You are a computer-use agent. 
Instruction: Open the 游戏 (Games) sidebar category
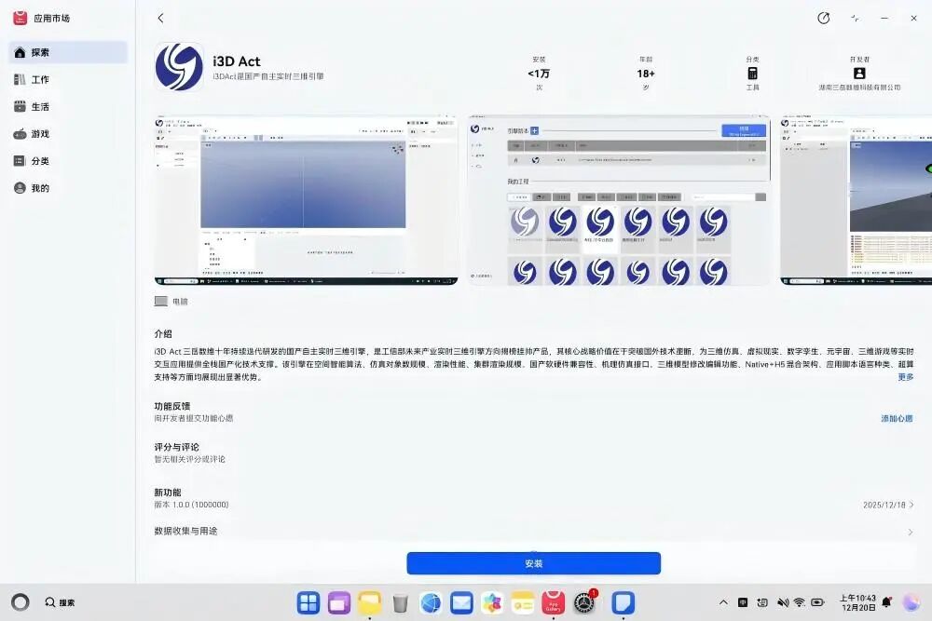(67, 133)
